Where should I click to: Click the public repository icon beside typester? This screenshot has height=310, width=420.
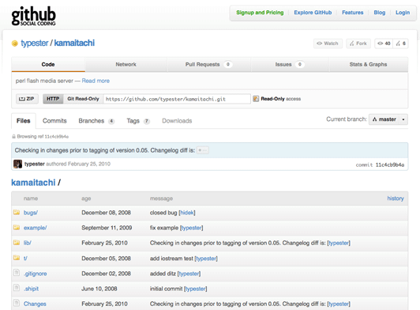(15, 43)
